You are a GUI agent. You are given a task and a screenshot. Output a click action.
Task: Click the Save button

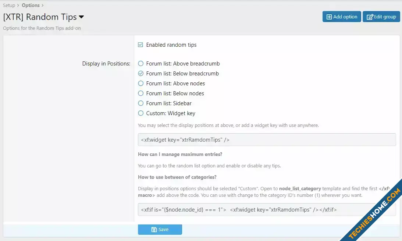pyautogui.click(x=160, y=230)
